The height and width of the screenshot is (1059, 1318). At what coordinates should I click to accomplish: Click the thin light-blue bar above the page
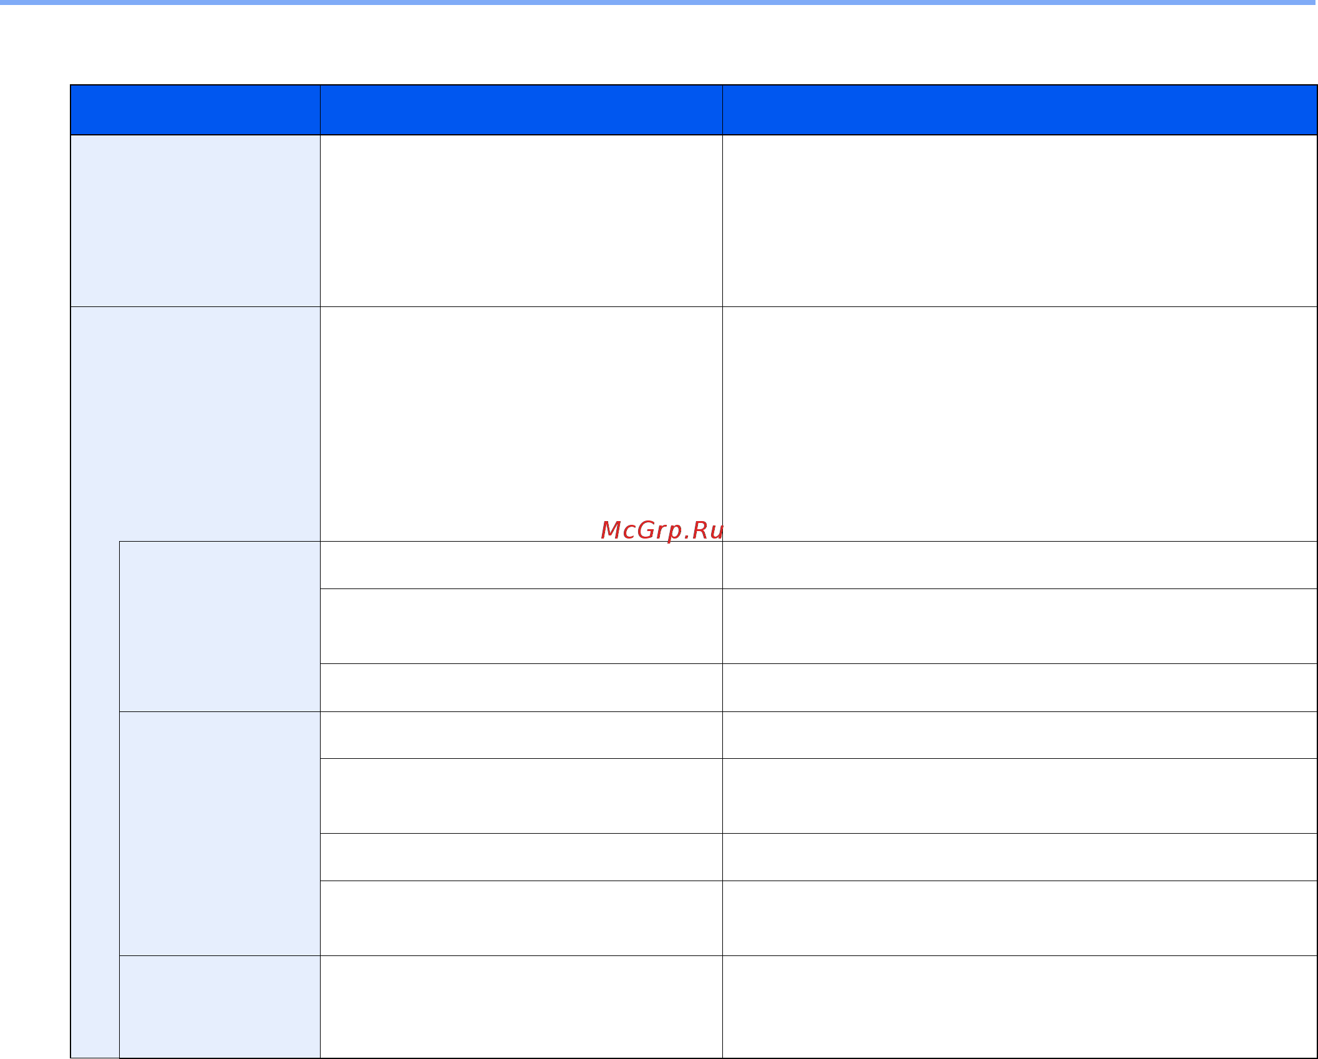[659, 2]
